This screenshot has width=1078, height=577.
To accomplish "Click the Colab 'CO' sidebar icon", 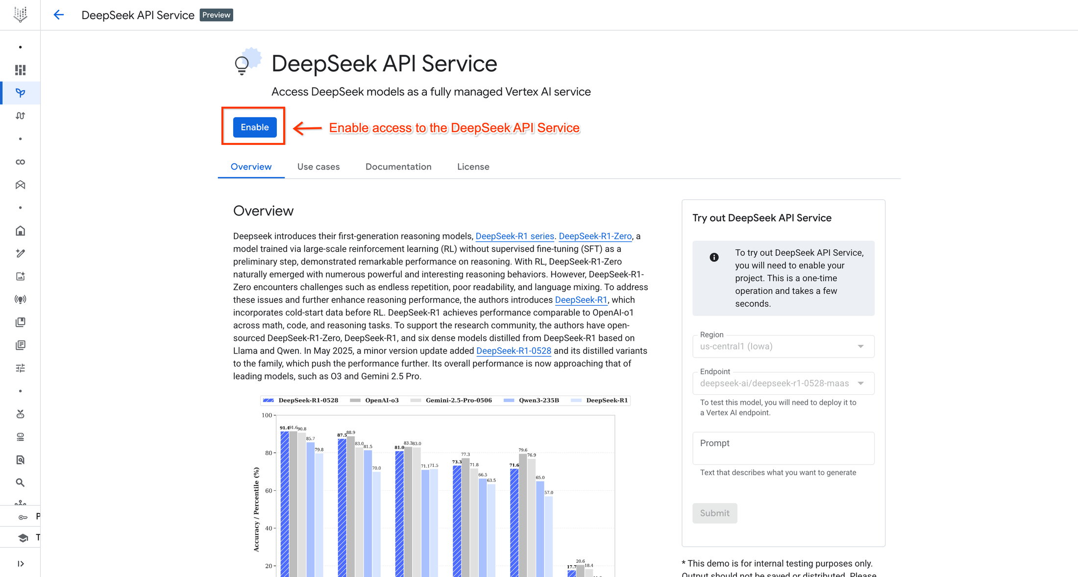I will point(20,162).
